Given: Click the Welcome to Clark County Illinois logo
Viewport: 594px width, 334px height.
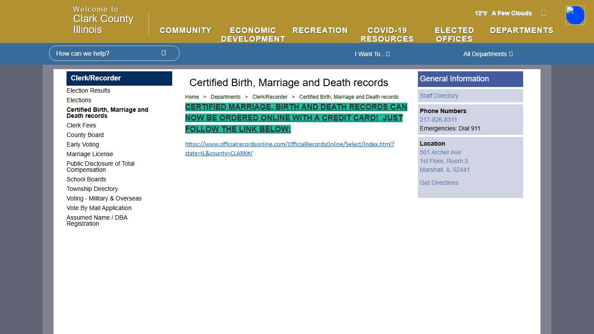Looking at the screenshot, I should pos(103,19).
